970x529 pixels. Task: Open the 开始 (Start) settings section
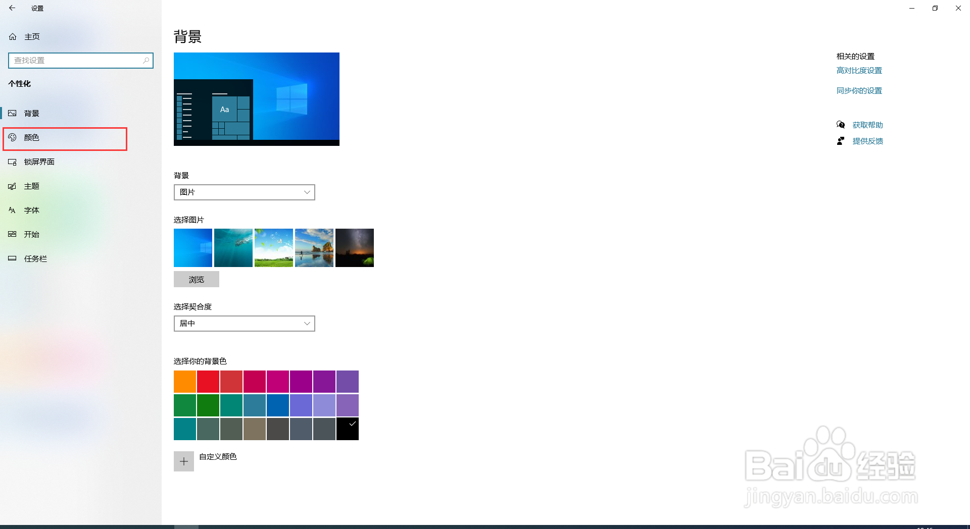click(x=30, y=234)
